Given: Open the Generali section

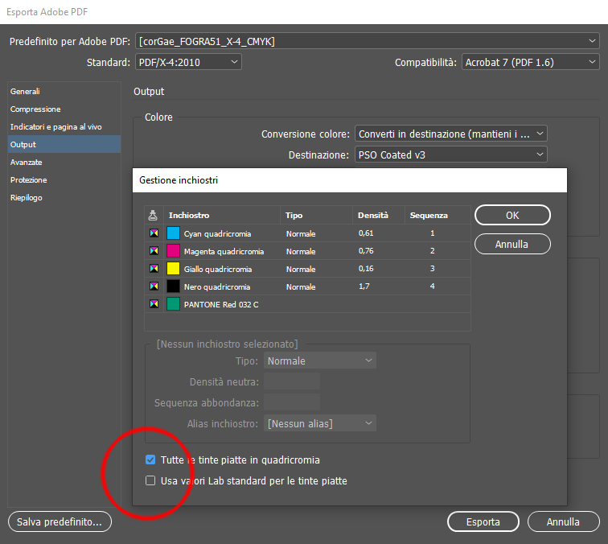Looking at the screenshot, I should pyautogui.click(x=64, y=91).
